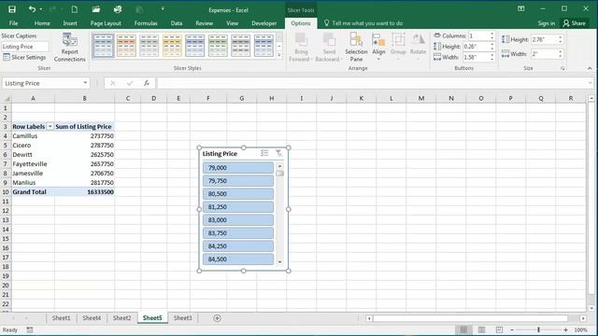Select the 80,500 slicer item
This screenshot has height=336, width=598.
[x=238, y=193]
